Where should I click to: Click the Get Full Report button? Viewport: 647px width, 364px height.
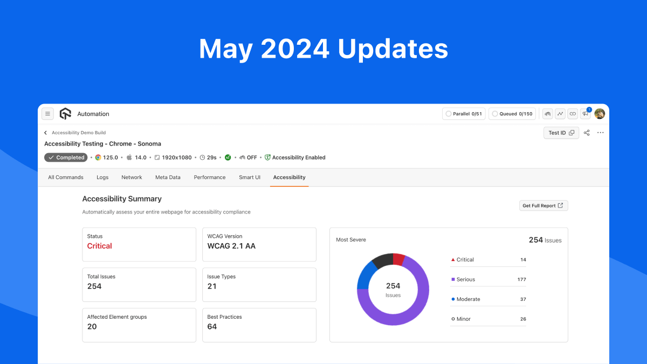543,205
